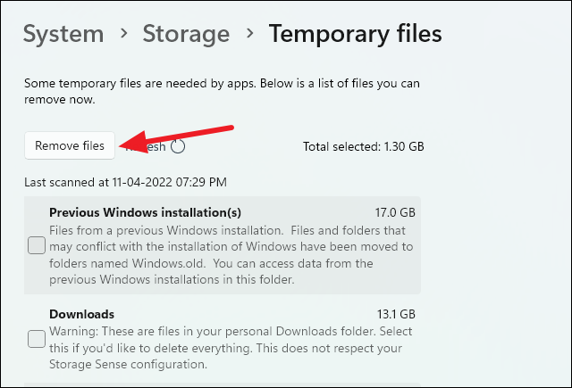
Task: Click the chevron between System and Storage
Action: tap(123, 35)
